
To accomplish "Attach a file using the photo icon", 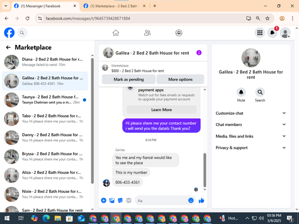I will pos(112,200).
